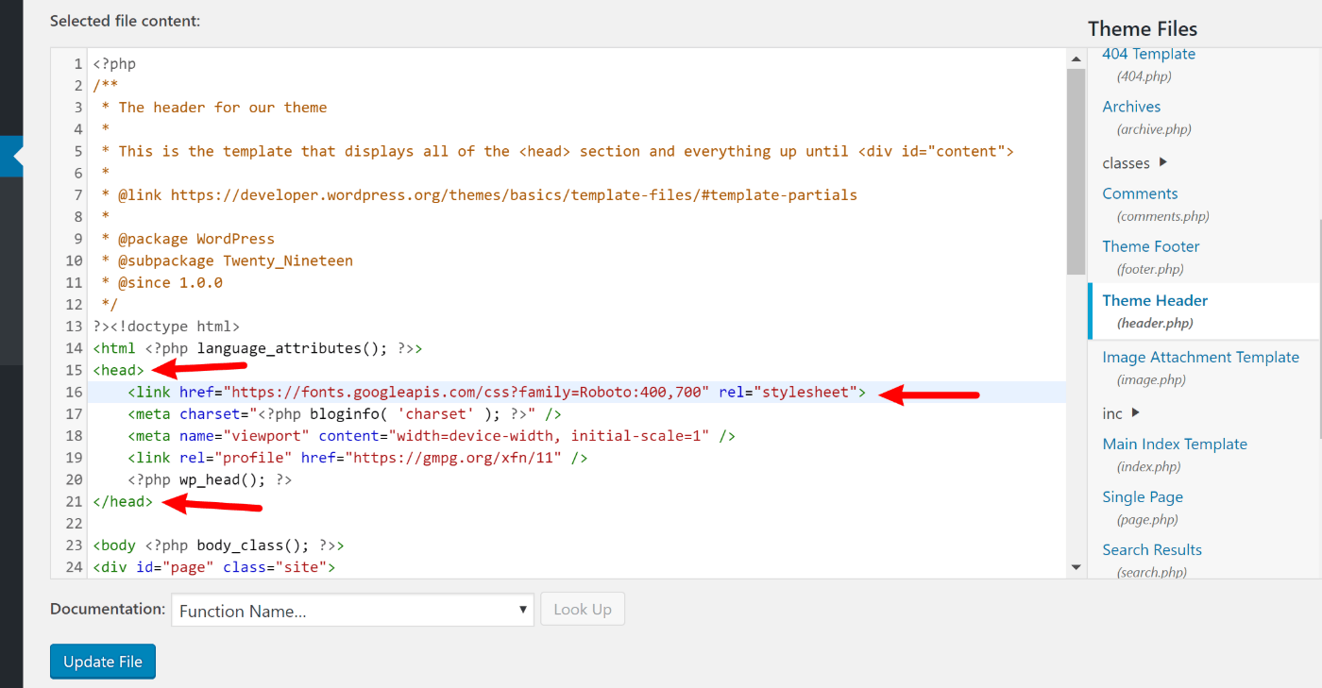Click the Theme Files heading
The width and height of the screenshot is (1322, 688).
click(1142, 28)
